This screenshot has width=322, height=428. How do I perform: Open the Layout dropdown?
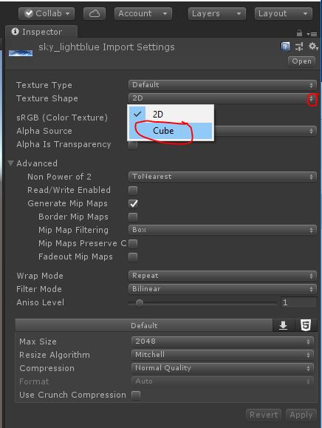click(x=283, y=13)
